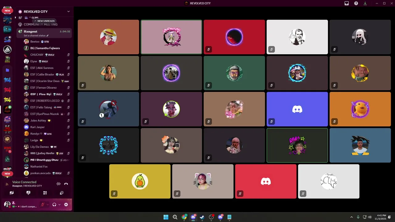The width and height of the screenshot is (395, 222).
Task: Open the server folder icon
Action: coord(7,70)
